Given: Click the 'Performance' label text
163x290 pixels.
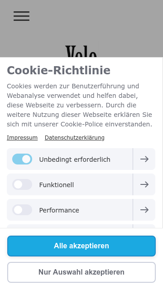Looking at the screenshot, I should point(59,210).
